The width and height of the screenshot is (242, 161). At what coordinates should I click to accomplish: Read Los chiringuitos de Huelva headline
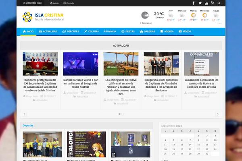click(121, 87)
